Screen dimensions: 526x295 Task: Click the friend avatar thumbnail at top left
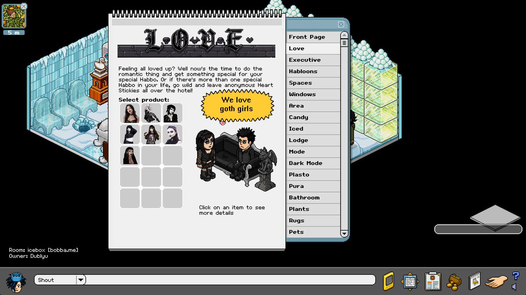tap(14, 16)
